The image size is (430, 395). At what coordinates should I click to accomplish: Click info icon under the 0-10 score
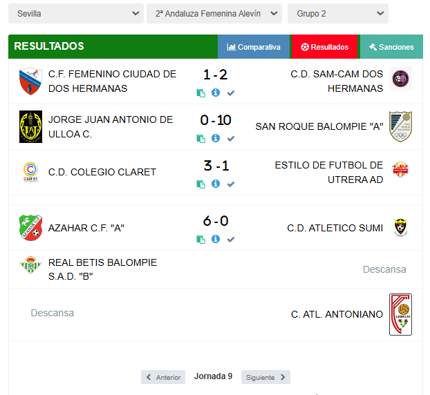(x=216, y=138)
